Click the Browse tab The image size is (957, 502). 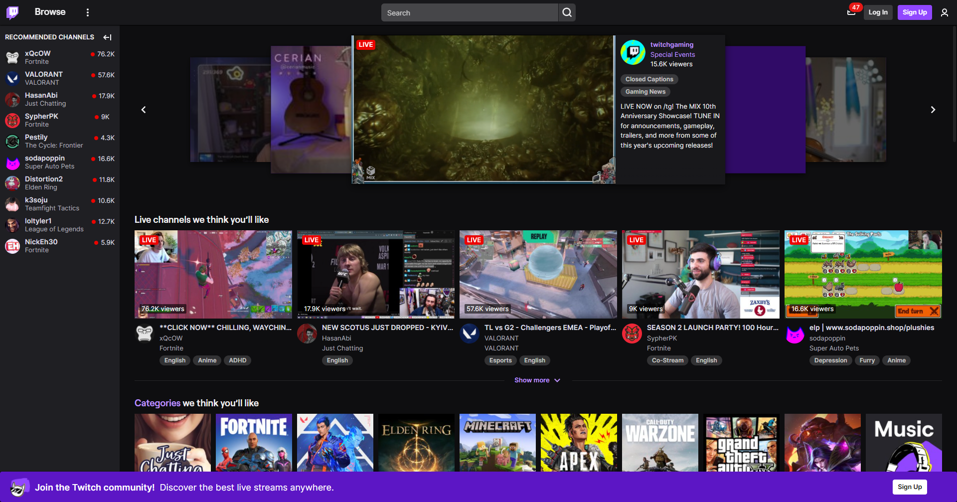coord(50,12)
